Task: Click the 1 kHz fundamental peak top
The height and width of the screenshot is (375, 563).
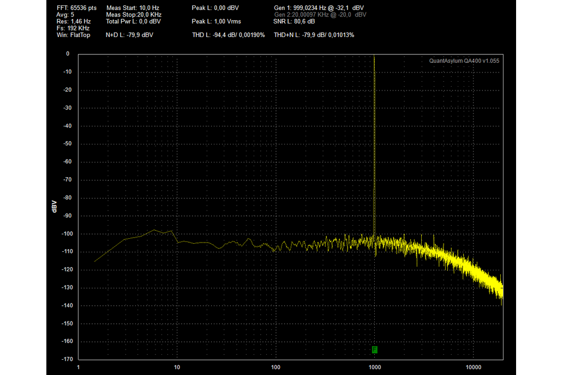Action: [374, 56]
